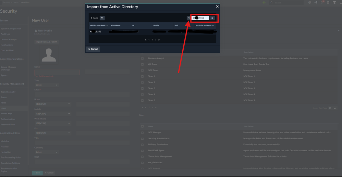Open the sAMAccountName column options dots
The image size is (342, 177).
107,25
